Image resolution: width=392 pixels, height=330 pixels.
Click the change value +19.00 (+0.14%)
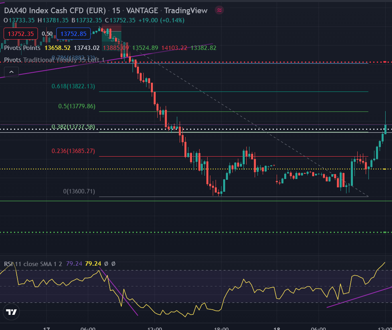click(162, 20)
